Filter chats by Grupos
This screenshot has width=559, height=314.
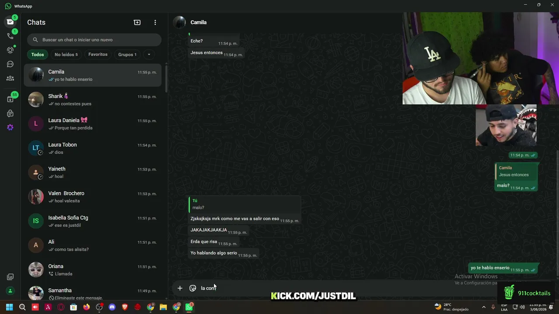[128, 55]
